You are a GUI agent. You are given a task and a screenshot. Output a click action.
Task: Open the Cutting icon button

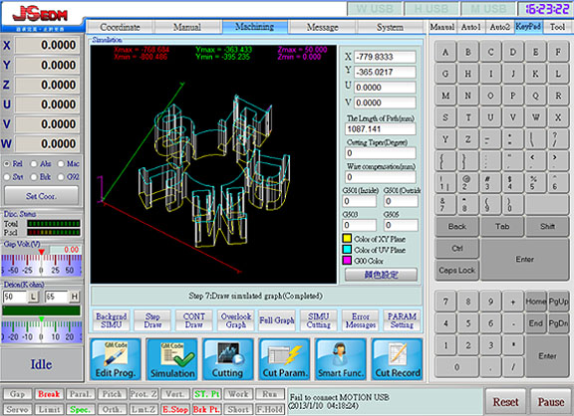pyautogui.click(x=228, y=359)
